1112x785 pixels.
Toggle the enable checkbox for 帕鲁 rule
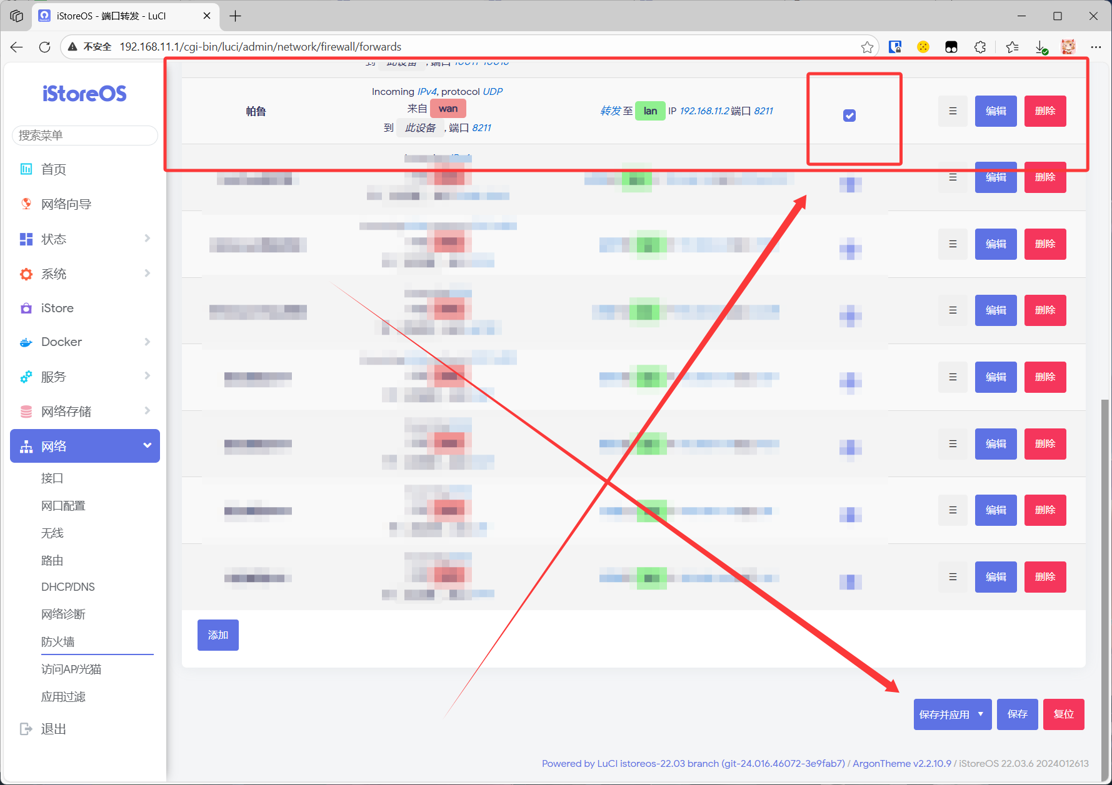tap(849, 116)
